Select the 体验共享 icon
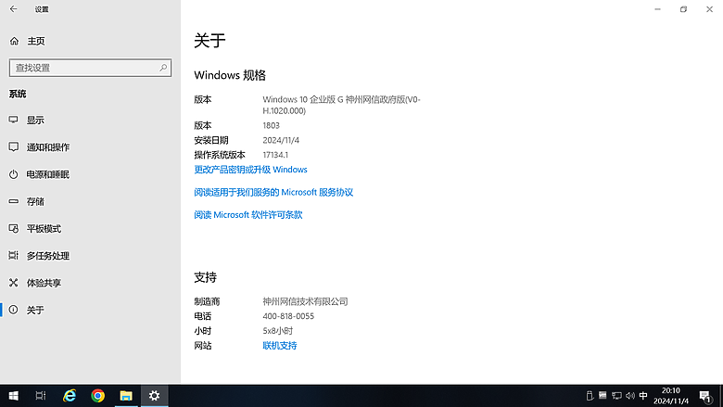 point(13,283)
